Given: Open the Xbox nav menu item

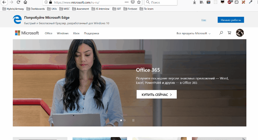Looking at the screenshot, I should coord(76,34).
